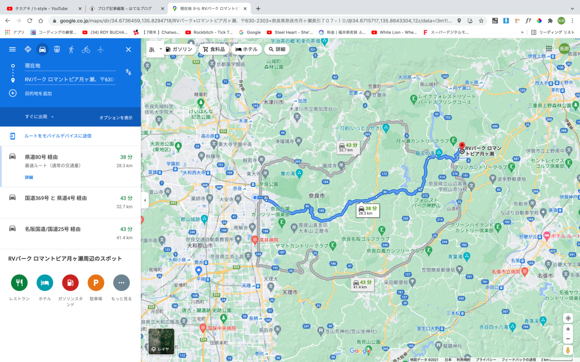Select flight travel mode
This screenshot has height=362, width=580.
click(101, 49)
